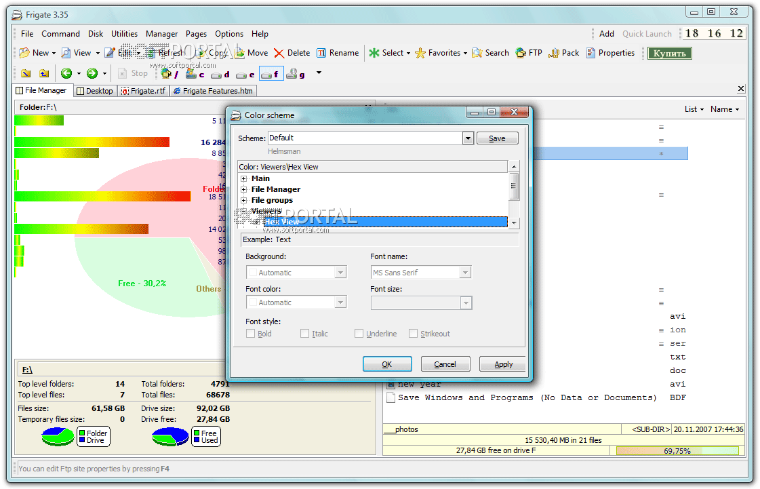Screen dimensions: 760x489
Task: Click the Купить purchase button
Action: pyautogui.click(x=669, y=54)
